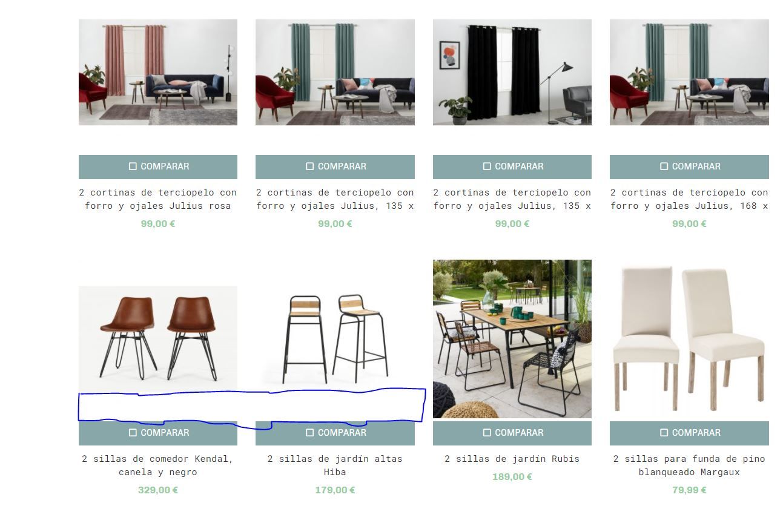Open '2 sillas de jardín altas Hiba' link
783x506 pixels.
(335, 465)
